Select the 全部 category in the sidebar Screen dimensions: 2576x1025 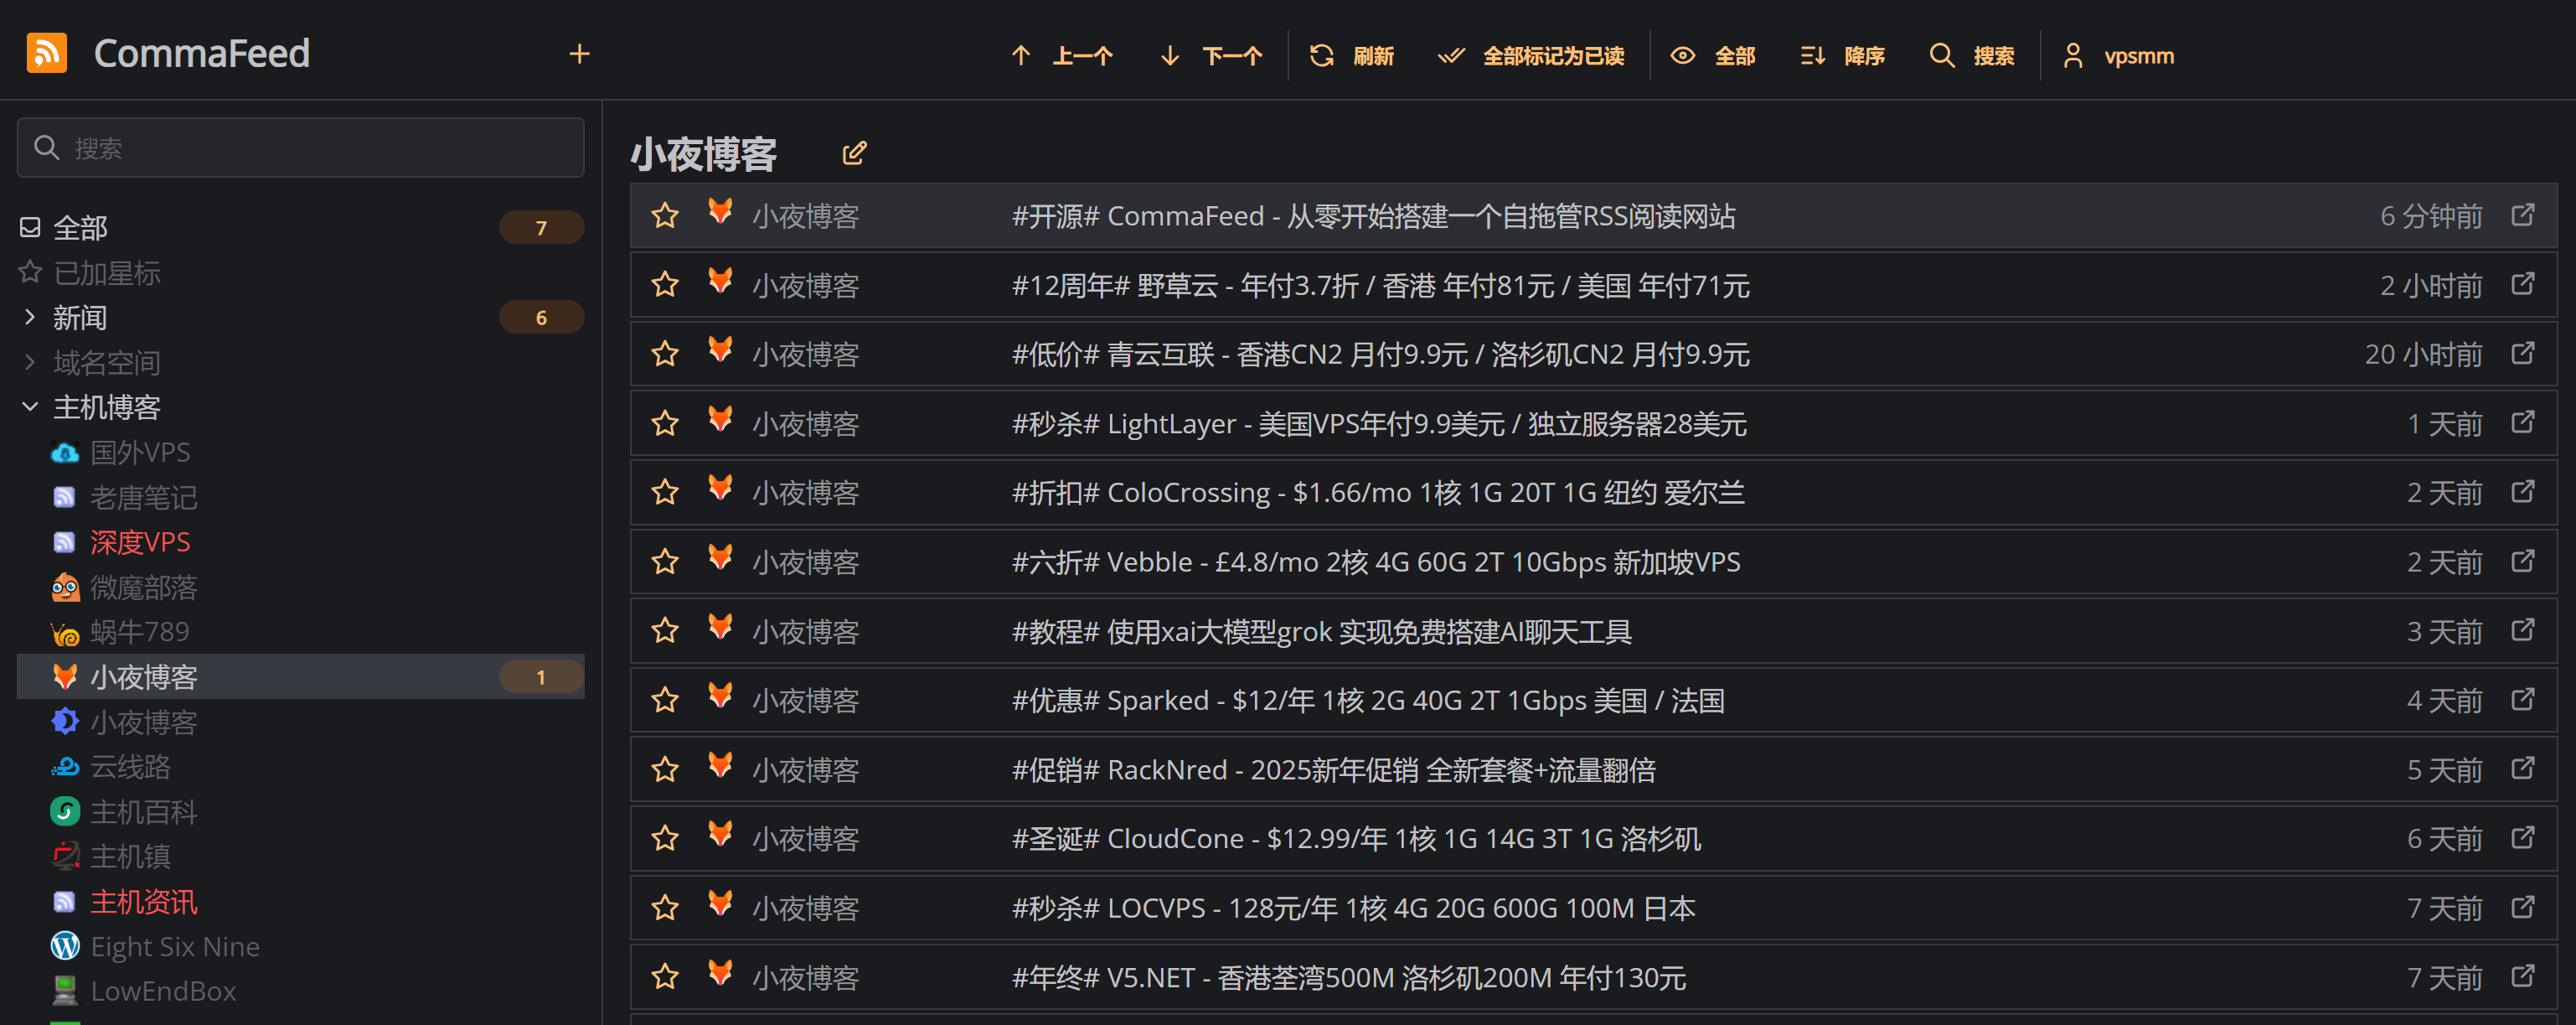(x=300, y=228)
